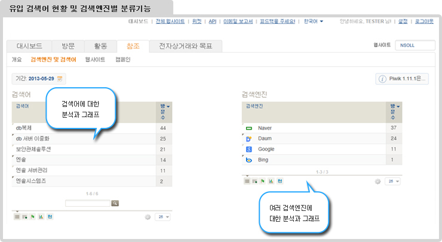Open the calendar icon next to the date
442x242 pixels.
pos(60,79)
